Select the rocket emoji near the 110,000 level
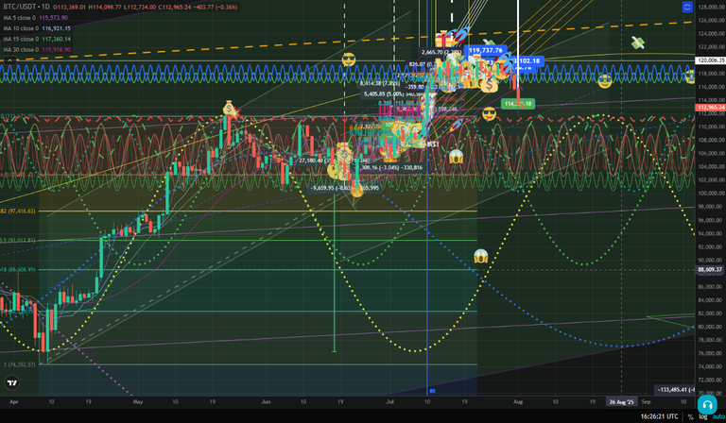This screenshot has height=423, width=726. click(x=456, y=124)
